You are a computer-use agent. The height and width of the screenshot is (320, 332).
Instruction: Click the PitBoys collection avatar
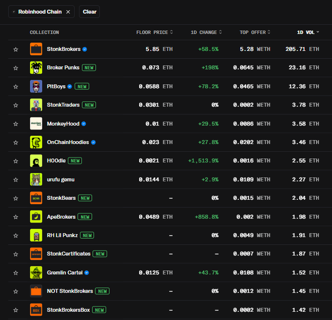pyautogui.click(x=36, y=86)
